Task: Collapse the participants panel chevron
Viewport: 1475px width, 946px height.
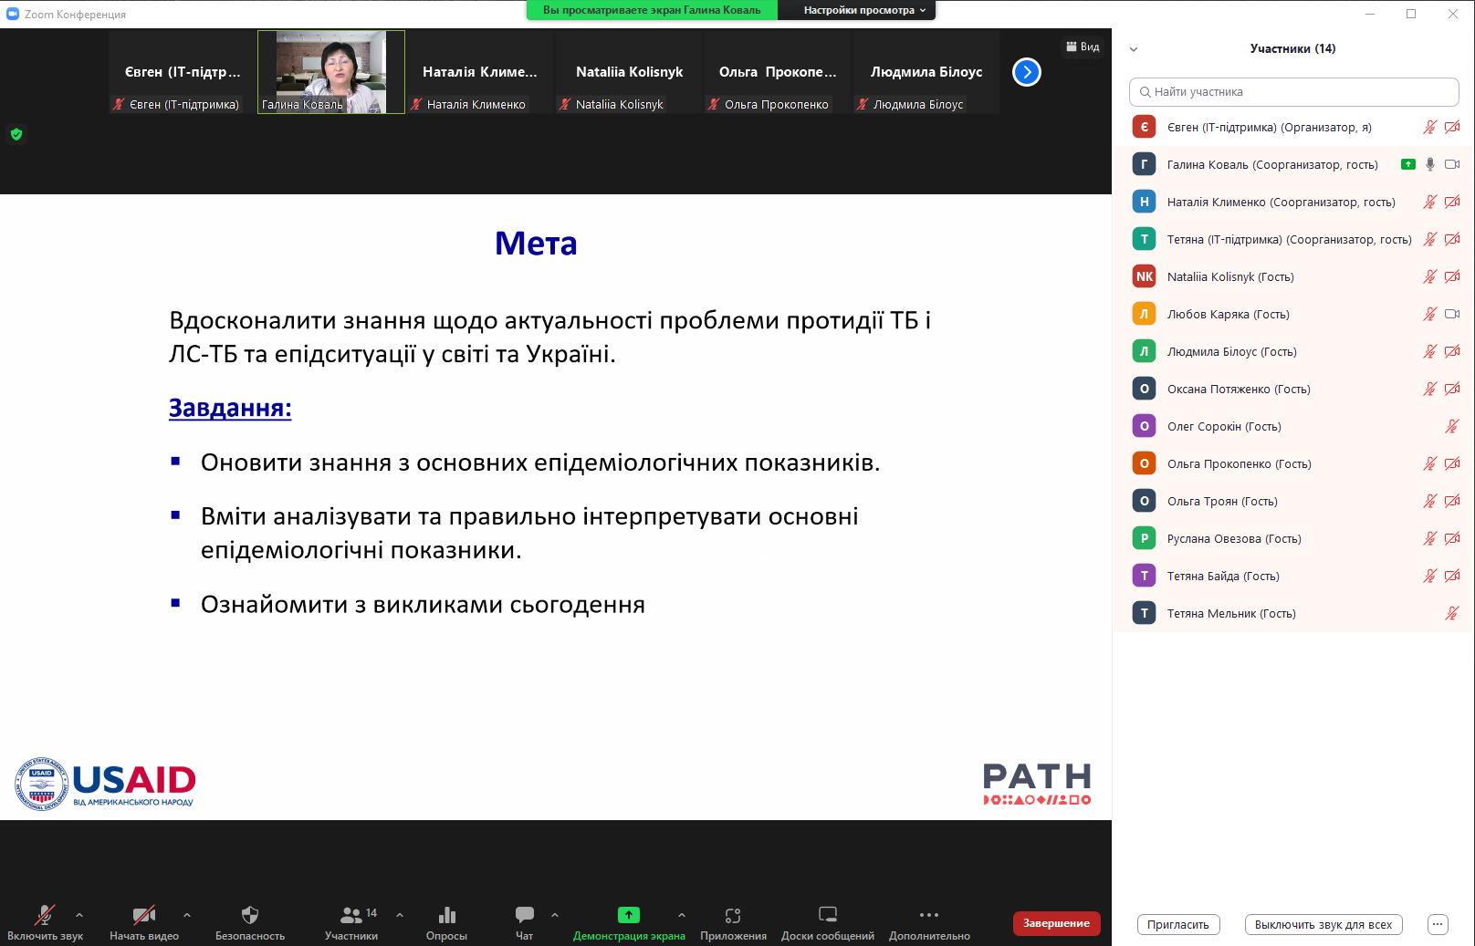Action: [1134, 49]
